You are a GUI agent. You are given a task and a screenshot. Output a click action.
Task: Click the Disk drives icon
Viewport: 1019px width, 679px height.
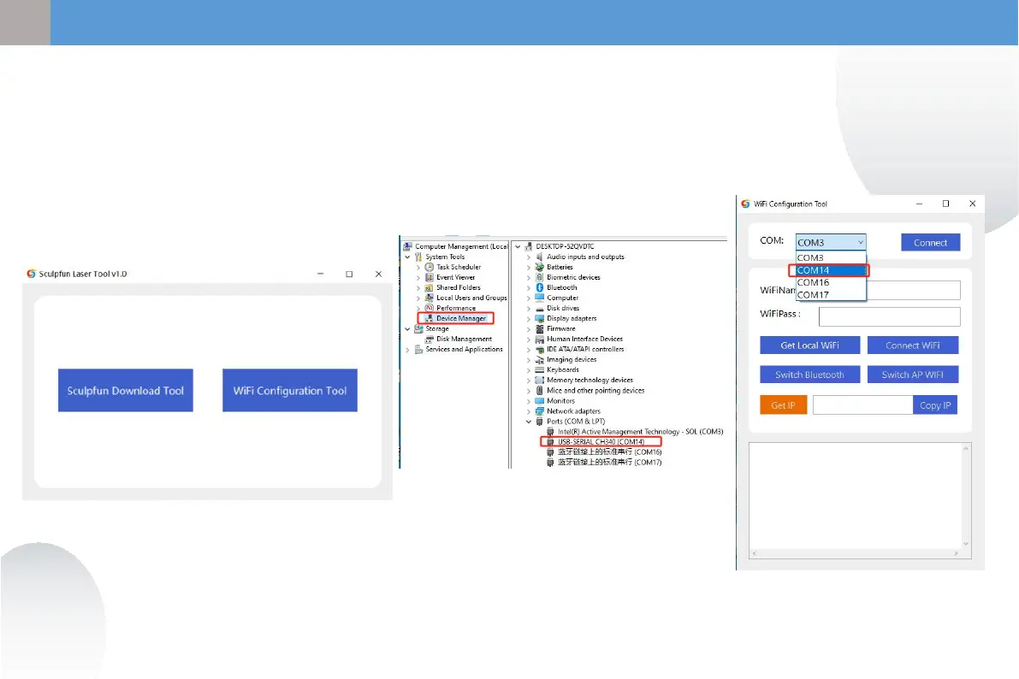(x=539, y=308)
